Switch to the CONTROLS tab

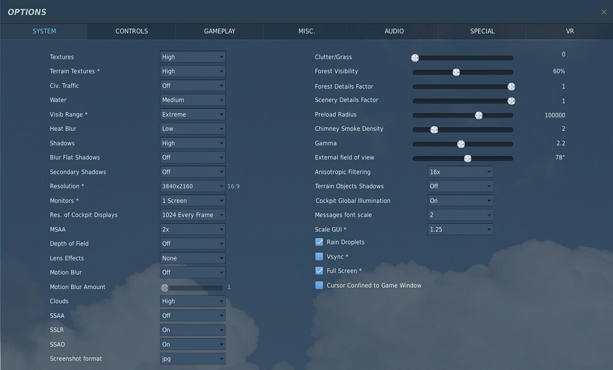click(x=131, y=31)
